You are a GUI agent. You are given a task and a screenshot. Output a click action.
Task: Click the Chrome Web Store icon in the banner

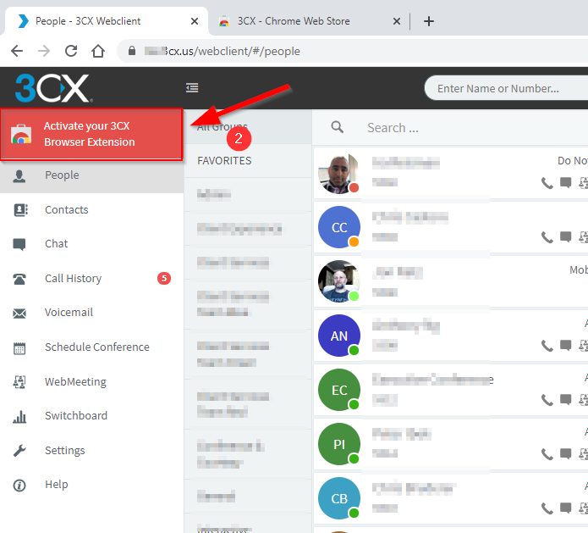click(21, 134)
